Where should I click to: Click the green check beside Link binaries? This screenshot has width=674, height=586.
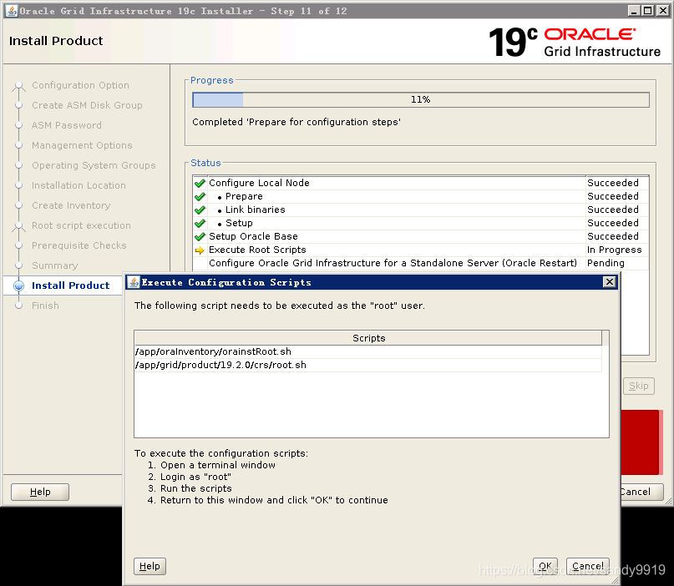pos(200,210)
